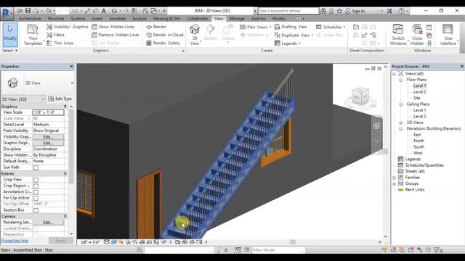Open file from quick access toolbar
This screenshot has width=465, height=261.
(x=20, y=11)
